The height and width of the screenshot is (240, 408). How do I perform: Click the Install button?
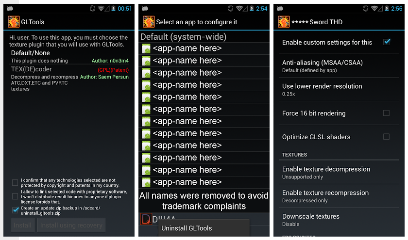(22, 225)
